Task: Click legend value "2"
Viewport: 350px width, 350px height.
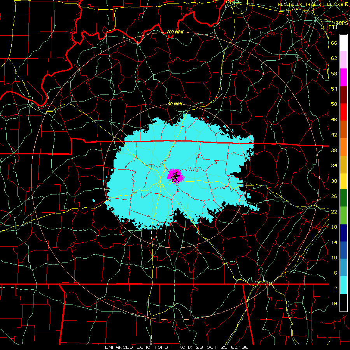Action: pos(335,288)
